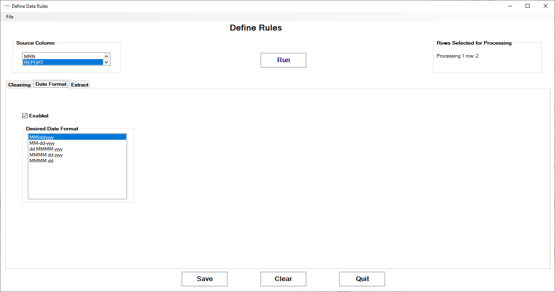Choose the MMMM dd format

tap(77, 161)
